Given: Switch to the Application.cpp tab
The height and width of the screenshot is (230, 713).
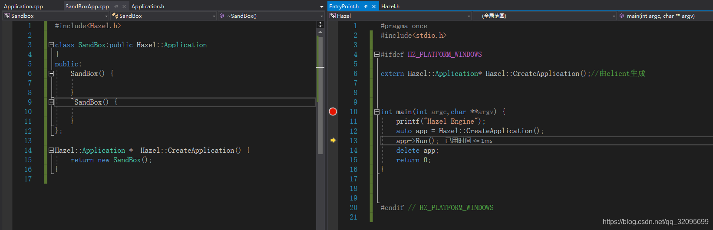Looking at the screenshot, I should [23, 6].
